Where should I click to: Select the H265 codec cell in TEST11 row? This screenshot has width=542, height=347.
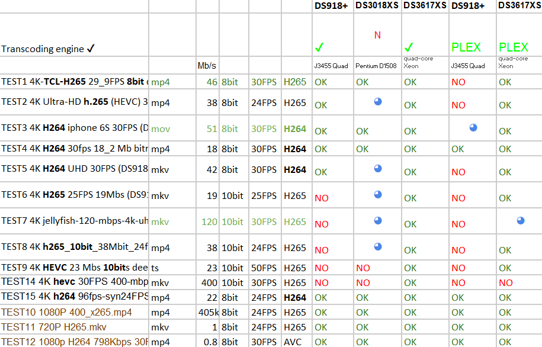coord(297,327)
